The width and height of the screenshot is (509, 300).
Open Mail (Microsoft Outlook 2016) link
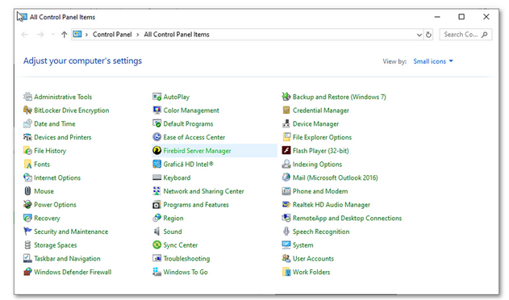(336, 178)
